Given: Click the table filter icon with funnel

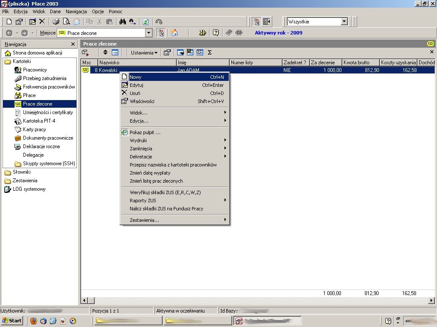Looking at the screenshot, I should coord(181,52).
